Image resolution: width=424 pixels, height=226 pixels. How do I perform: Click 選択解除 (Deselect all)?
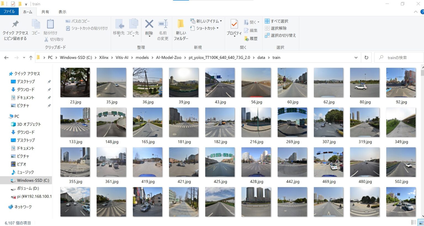tap(277, 28)
